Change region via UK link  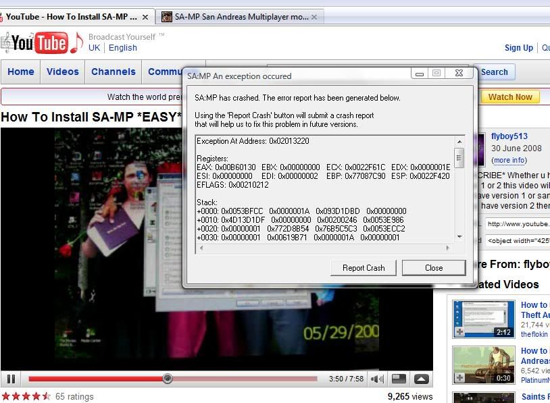pyautogui.click(x=95, y=48)
